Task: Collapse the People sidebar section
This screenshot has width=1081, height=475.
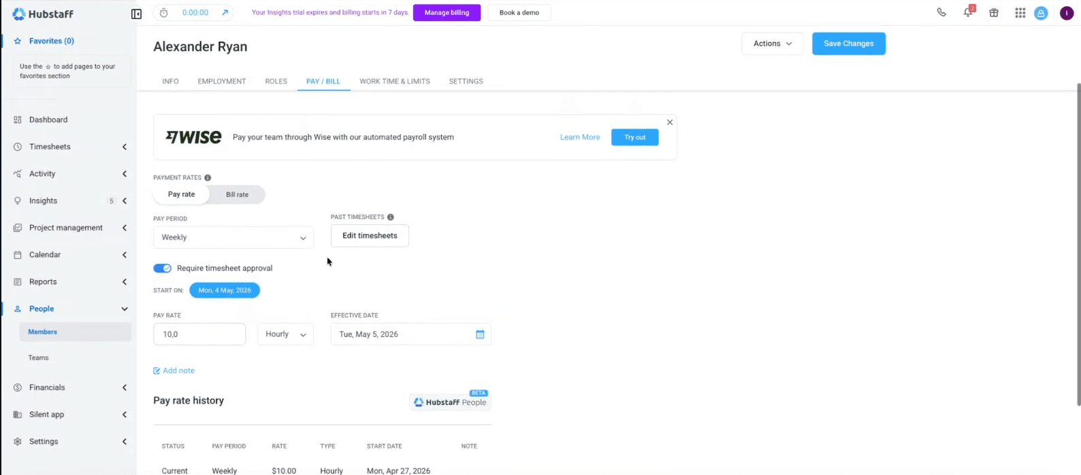Action: pos(125,309)
